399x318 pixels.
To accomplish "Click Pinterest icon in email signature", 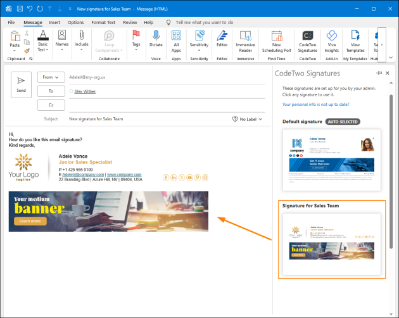I will tap(197, 177).
